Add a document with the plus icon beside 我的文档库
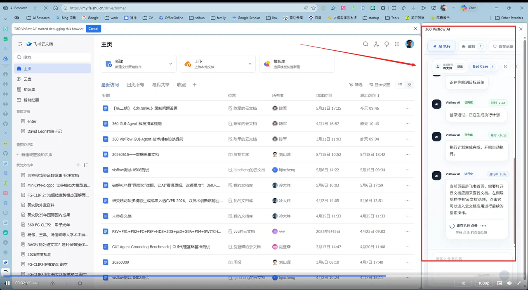528x290 pixels. pyautogui.click(x=78, y=165)
